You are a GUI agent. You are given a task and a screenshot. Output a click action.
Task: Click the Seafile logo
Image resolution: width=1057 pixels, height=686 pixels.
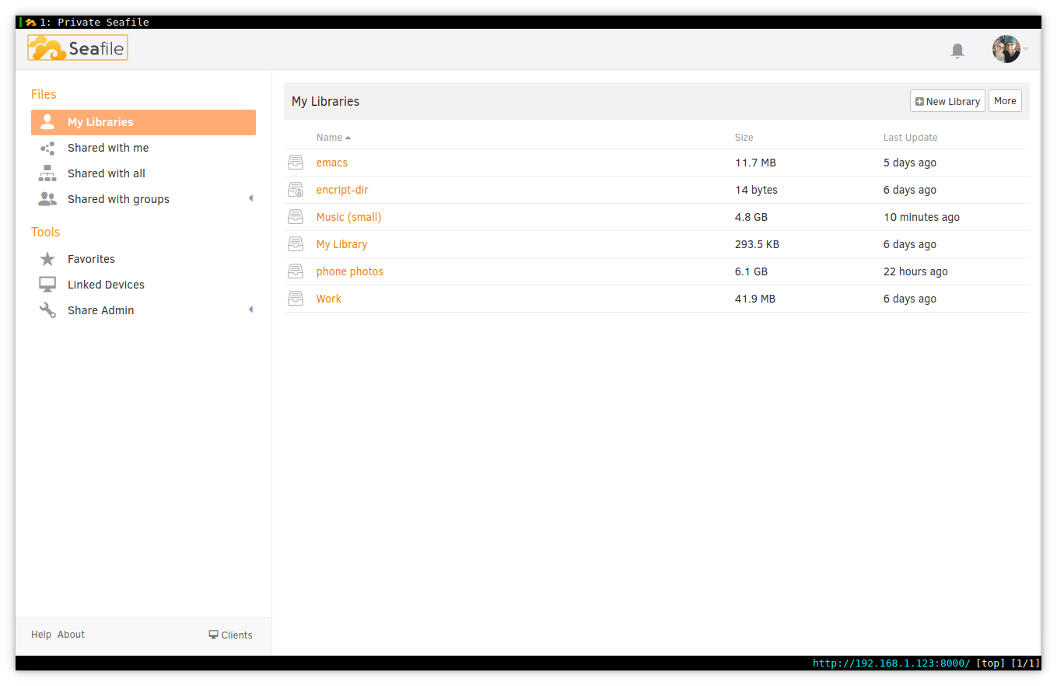click(78, 48)
